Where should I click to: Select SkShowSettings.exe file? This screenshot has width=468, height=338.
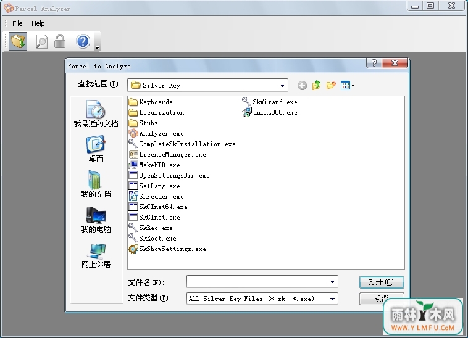pyautogui.click(x=167, y=249)
